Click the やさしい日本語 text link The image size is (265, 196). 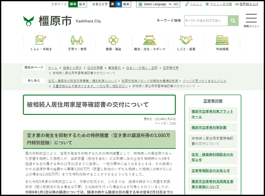pos(221,4)
